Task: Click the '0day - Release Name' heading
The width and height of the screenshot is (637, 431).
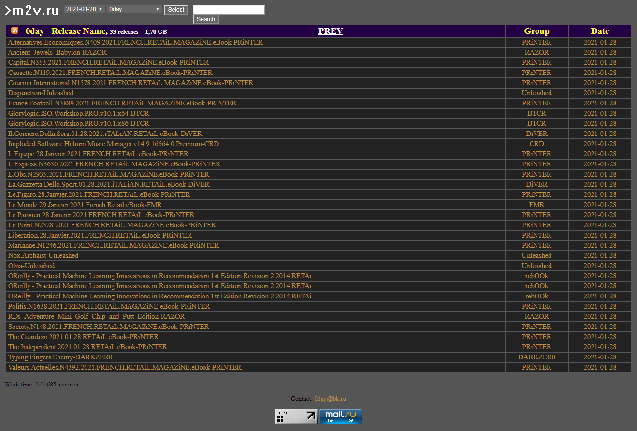Action: 66,31
